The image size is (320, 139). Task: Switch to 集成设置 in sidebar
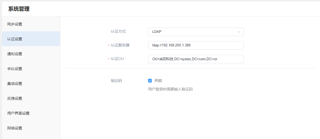click(x=15, y=84)
